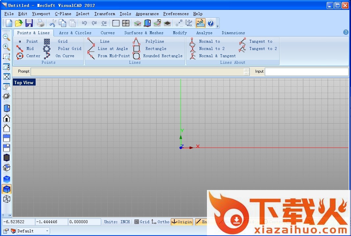The height and width of the screenshot is (236, 351).
Task: Click the ribbon help icon at right
Action: (346, 32)
